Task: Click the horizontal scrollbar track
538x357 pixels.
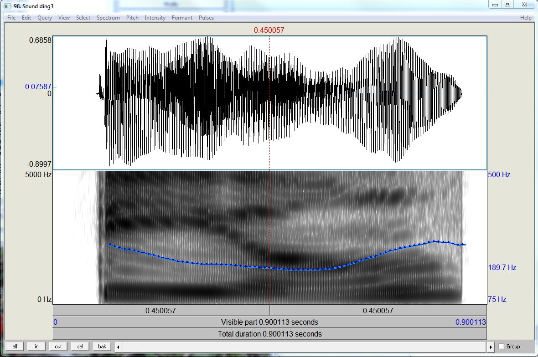Action: [305, 347]
